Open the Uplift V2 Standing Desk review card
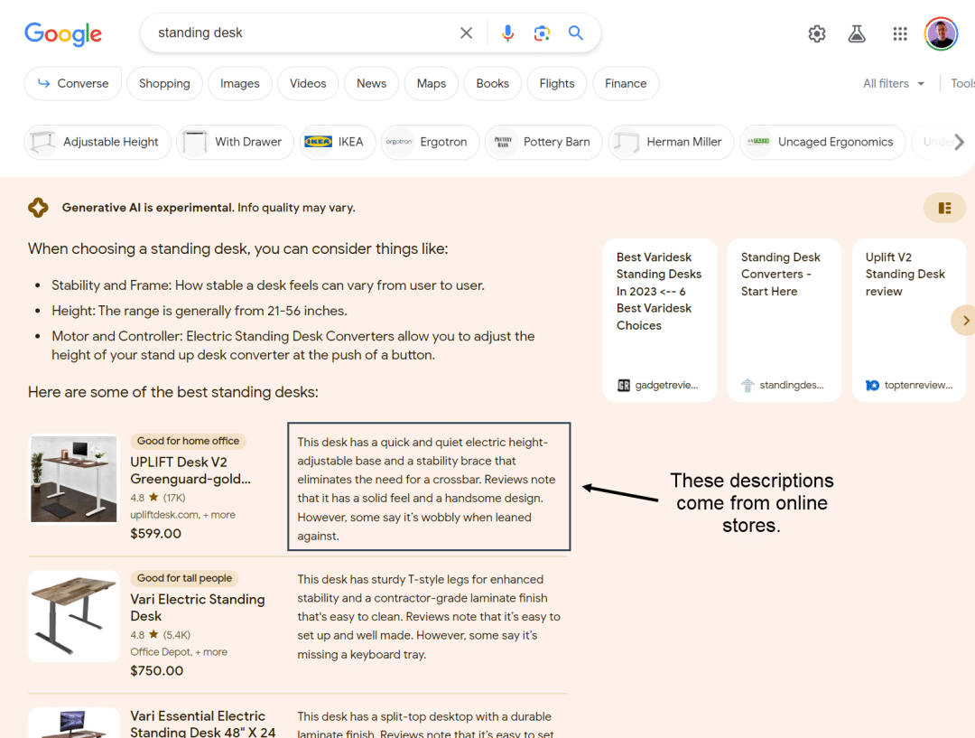 pyautogui.click(x=908, y=320)
